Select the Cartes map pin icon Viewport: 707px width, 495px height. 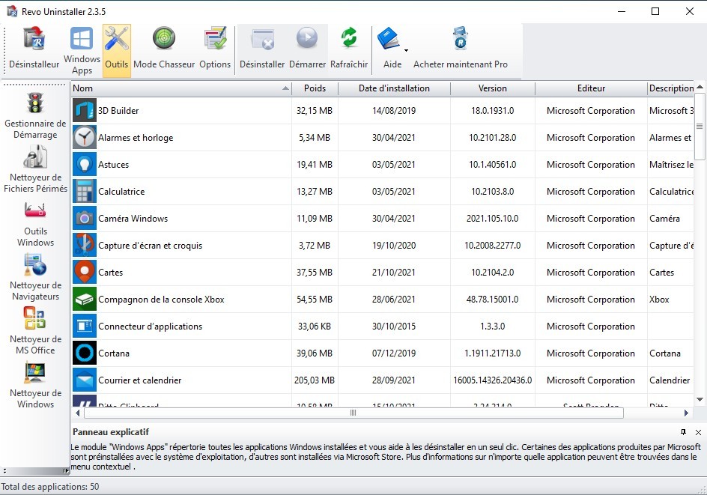[85, 273]
